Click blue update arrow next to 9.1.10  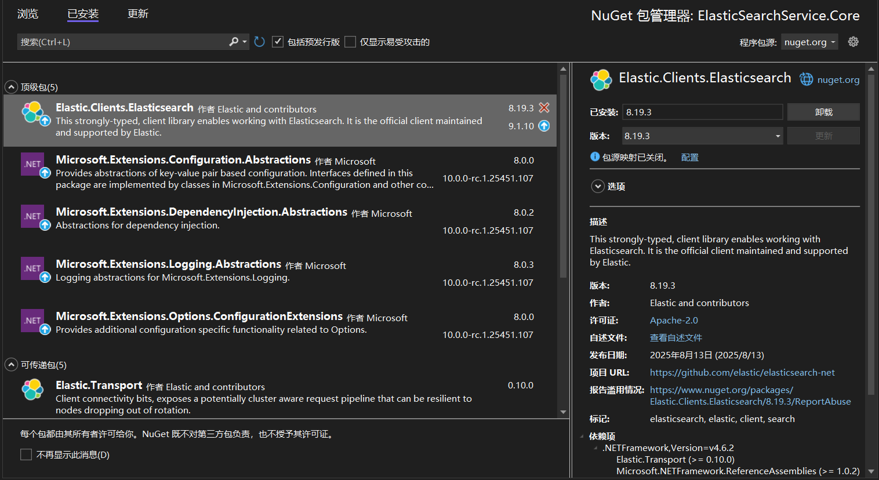544,126
